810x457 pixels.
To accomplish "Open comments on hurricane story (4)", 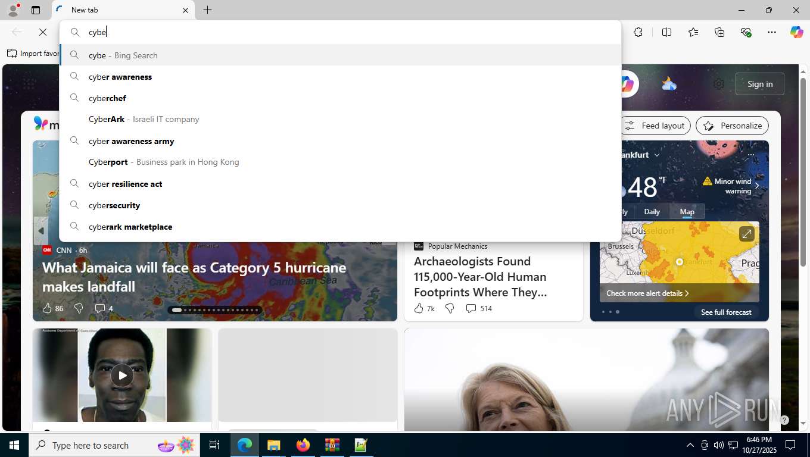I will pos(104,308).
